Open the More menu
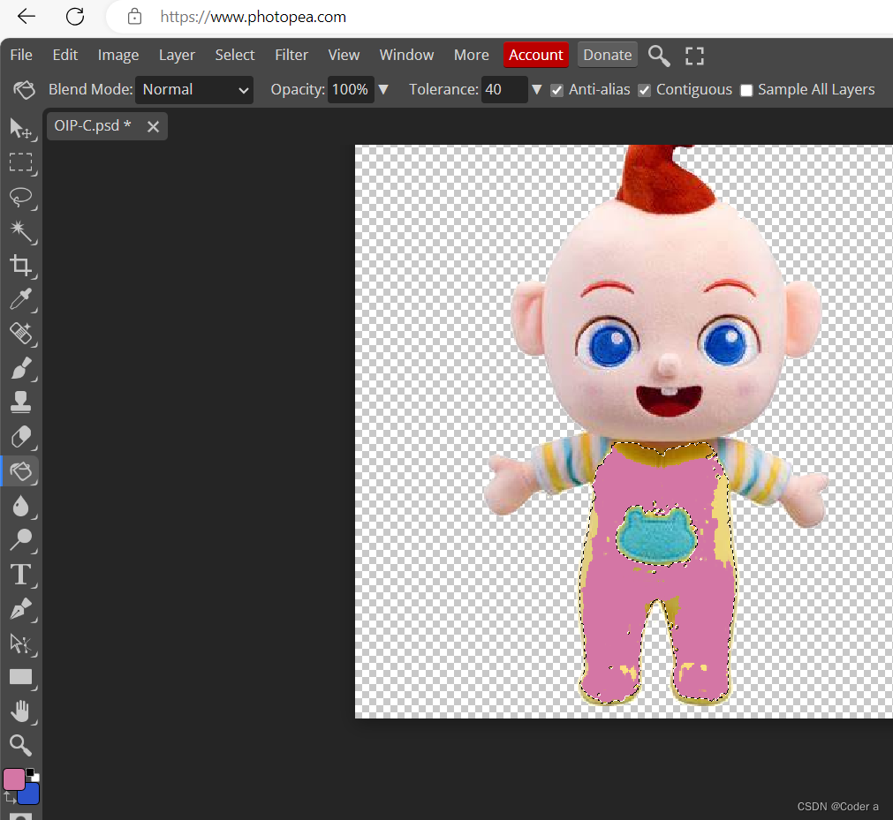Image resolution: width=893 pixels, height=820 pixels. pyautogui.click(x=471, y=55)
